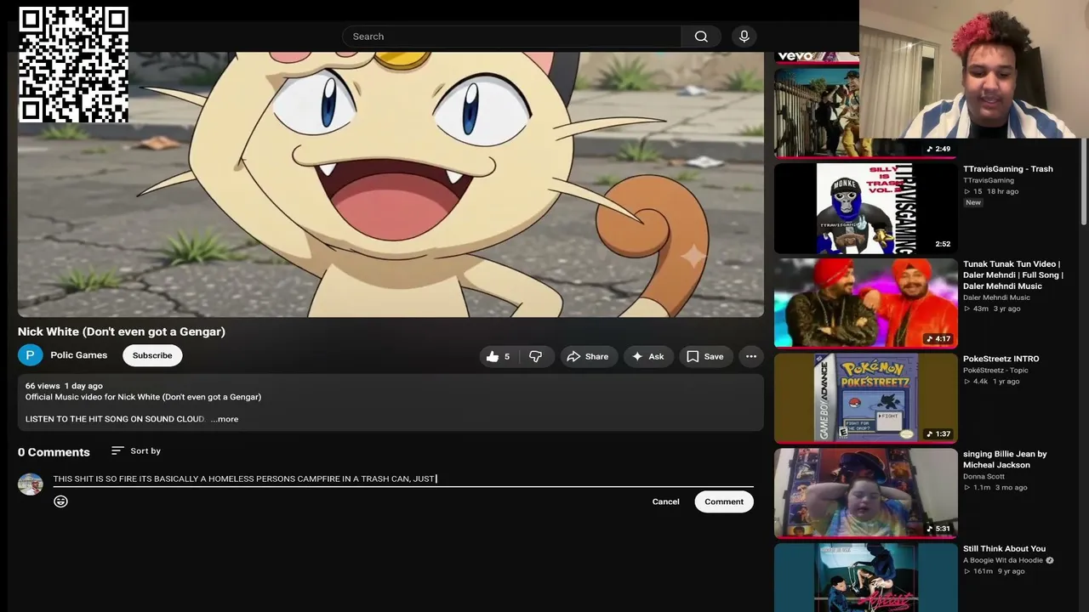
Task: Dislike the video with the thumbs-down button
Action: (x=536, y=356)
